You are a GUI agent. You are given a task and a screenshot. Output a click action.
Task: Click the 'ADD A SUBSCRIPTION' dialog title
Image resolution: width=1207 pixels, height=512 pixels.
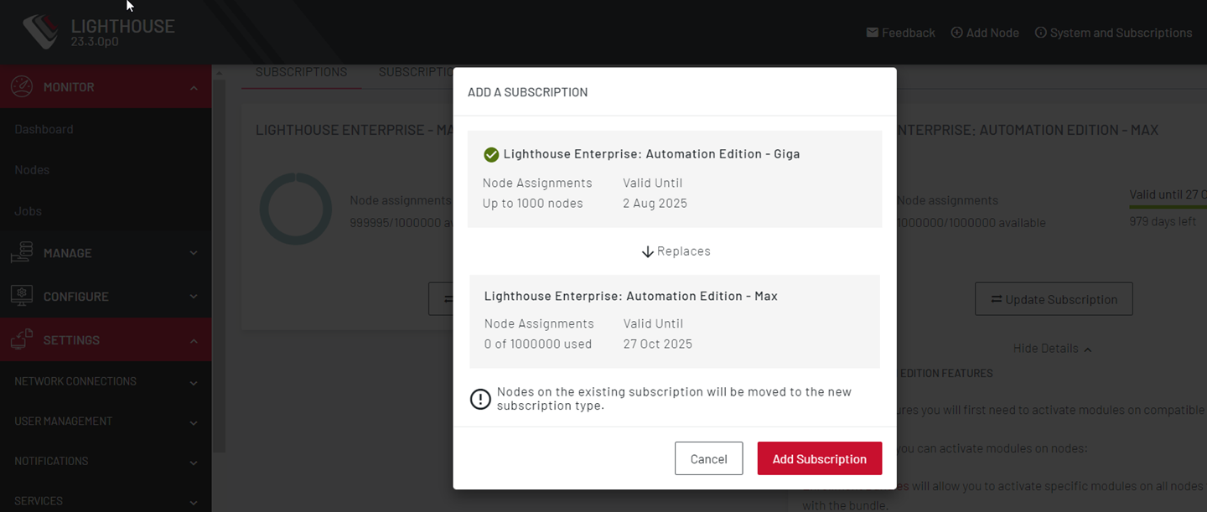tap(527, 92)
